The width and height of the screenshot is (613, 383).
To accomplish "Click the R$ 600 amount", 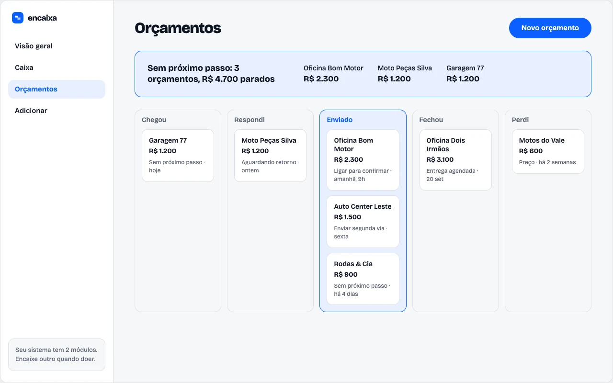I will [531, 151].
